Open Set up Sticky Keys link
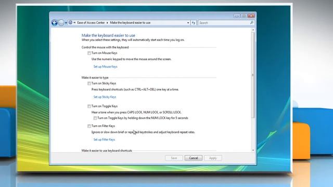 (105, 97)
